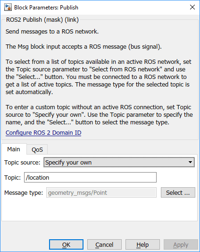Open documentation with the Help button
Screen dimensions: 200x252
[142, 245]
